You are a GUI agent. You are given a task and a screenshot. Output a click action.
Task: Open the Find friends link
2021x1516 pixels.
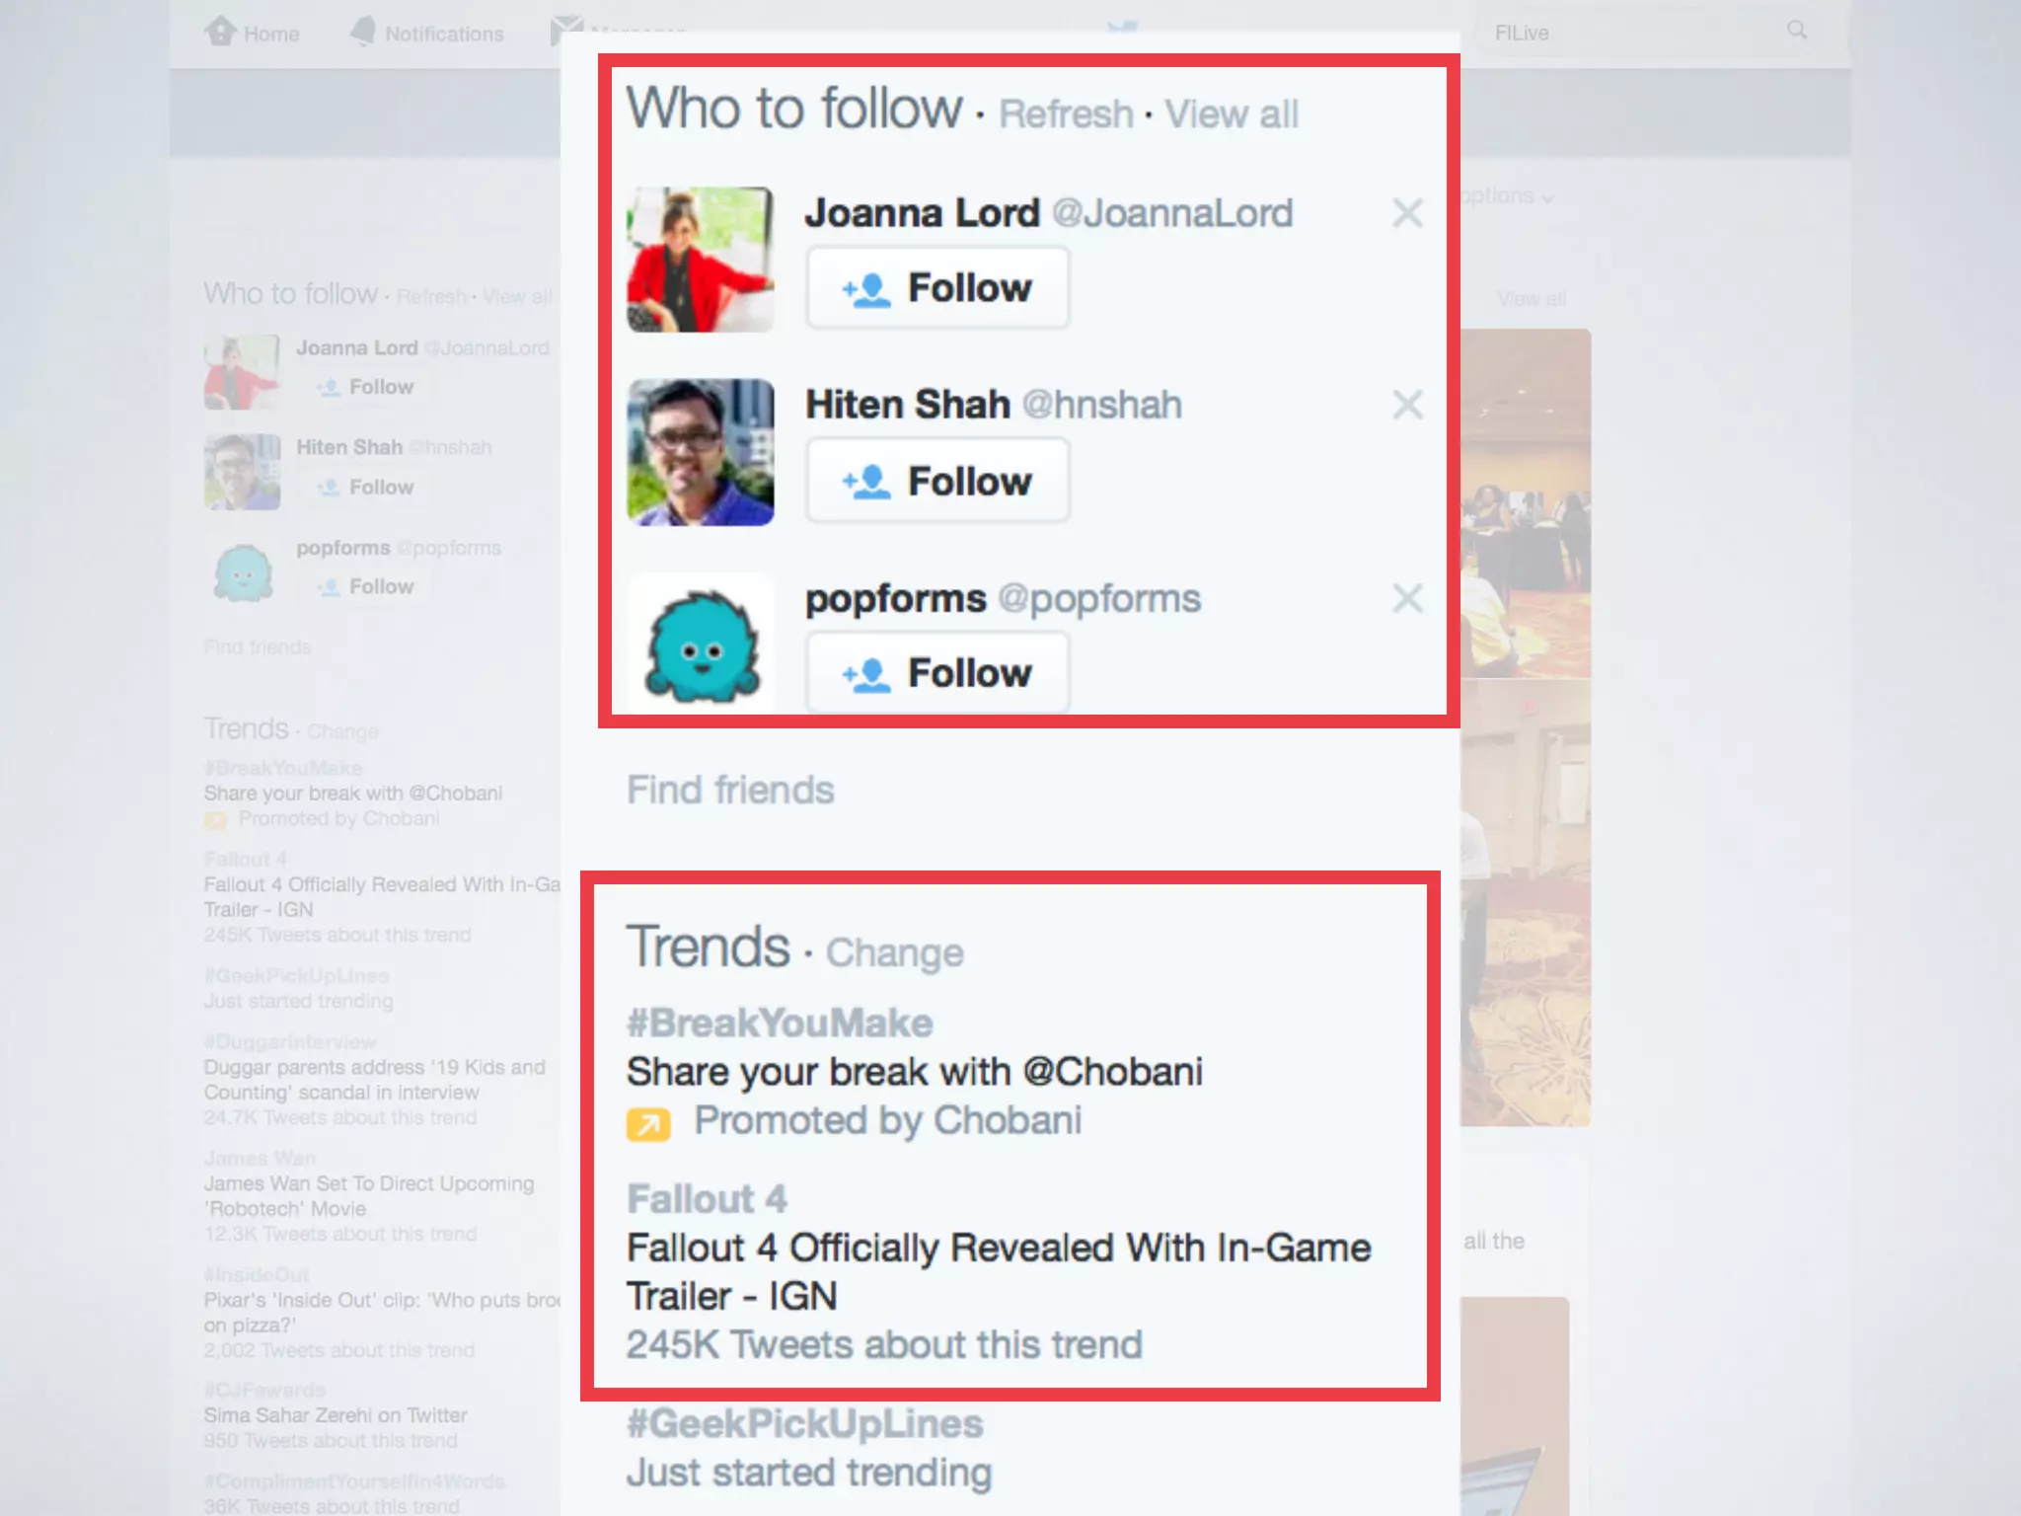coord(730,791)
